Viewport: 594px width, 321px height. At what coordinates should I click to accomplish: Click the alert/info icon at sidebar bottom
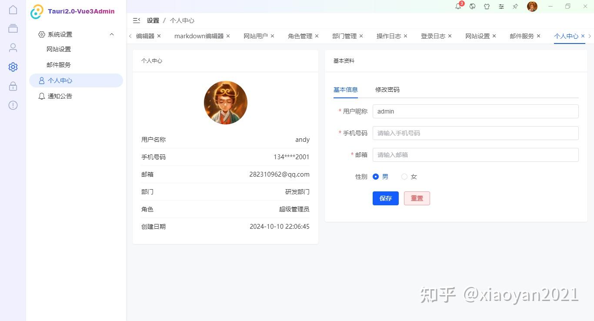pos(13,105)
